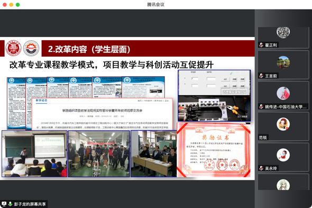Click the 奖励证书 certificate image
Image resolution: width=312 pixels, height=208 pixels.
click(x=214, y=150)
